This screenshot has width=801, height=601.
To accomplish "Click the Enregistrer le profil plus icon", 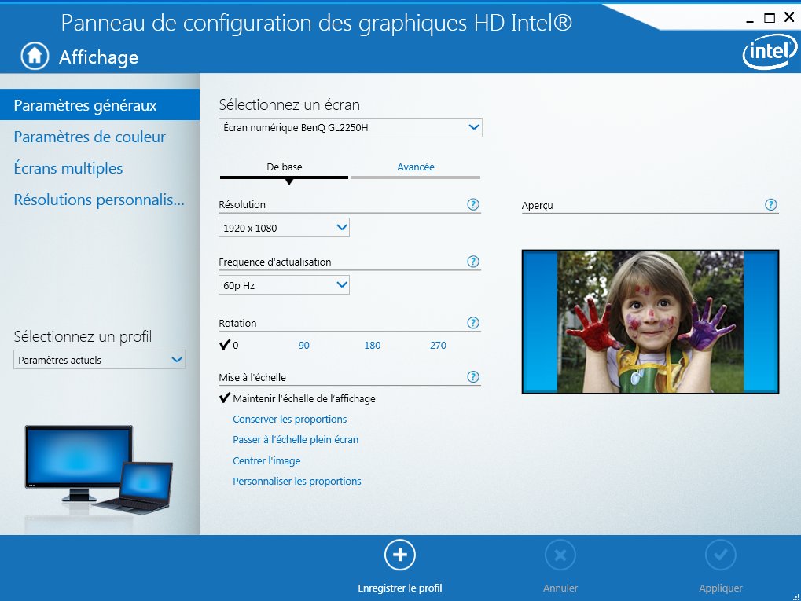I will click(x=400, y=554).
